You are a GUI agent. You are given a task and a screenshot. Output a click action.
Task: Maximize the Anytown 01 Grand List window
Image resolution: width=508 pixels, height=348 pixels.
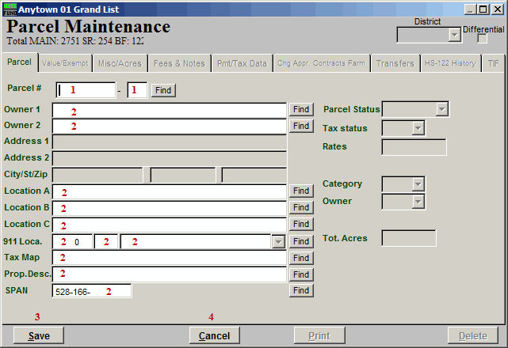(x=483, y=9)
